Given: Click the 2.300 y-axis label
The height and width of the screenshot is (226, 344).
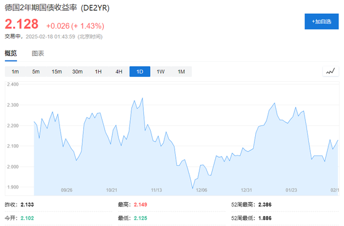Looking at the screenshot, I should click(13, 105).
